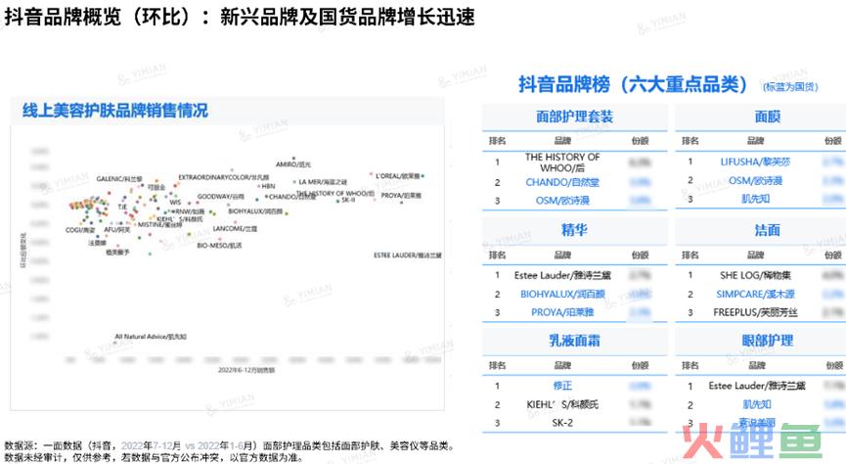Click the GOODWAY/谷雨 chart label
This screenshot has width=846, height=464.
click(x=220, y=197)
